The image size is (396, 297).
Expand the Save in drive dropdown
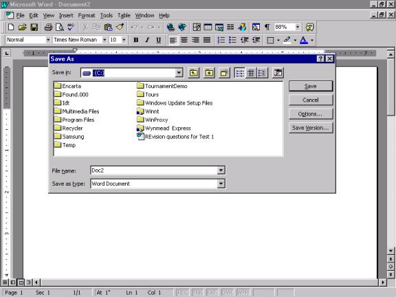[x=179, y=73]
